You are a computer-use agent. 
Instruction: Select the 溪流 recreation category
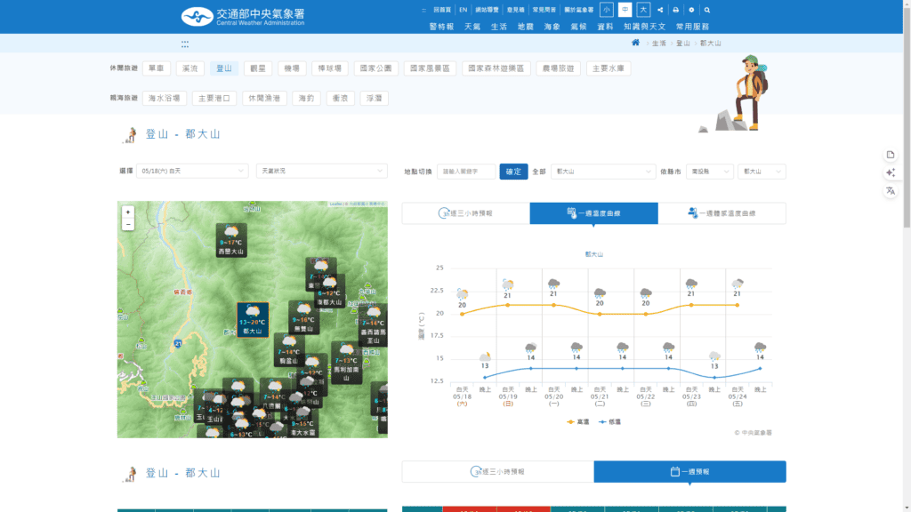coord(190,68)
